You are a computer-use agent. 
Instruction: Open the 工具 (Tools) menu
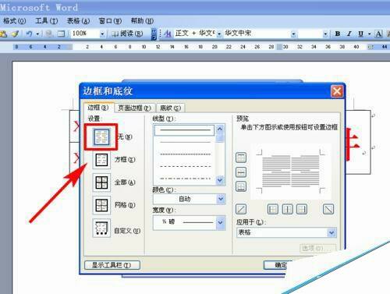coord(46,20)
